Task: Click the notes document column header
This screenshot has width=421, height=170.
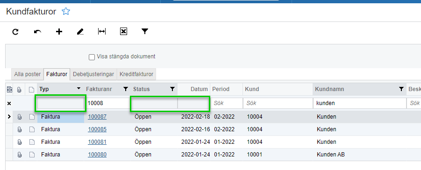Action: [32, 89]
